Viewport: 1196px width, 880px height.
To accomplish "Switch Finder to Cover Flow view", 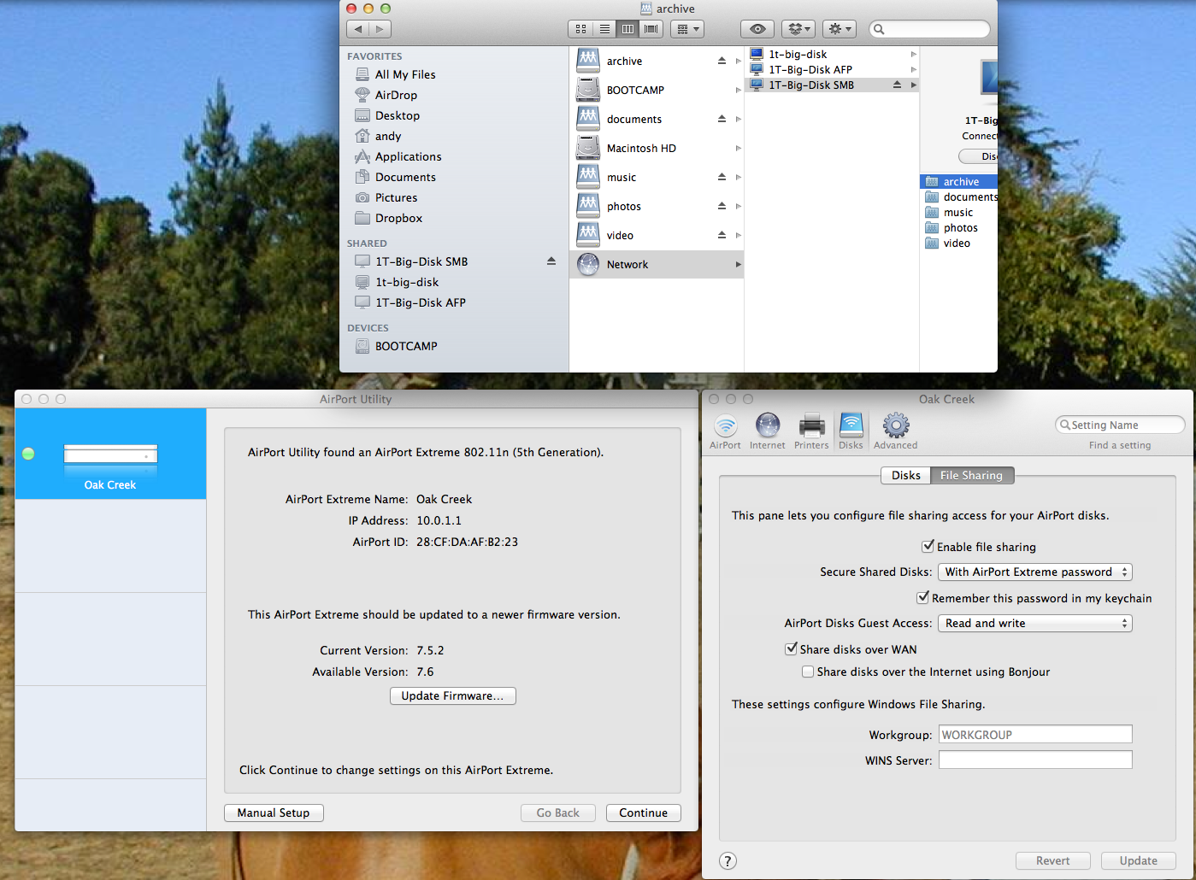I will pos(651,29).
